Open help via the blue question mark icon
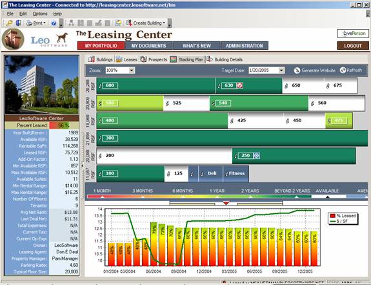371x285 pixels. [x=54, y=23]
